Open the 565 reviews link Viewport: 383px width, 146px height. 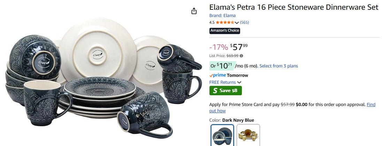pyautogui.click(x=244, y=23)
